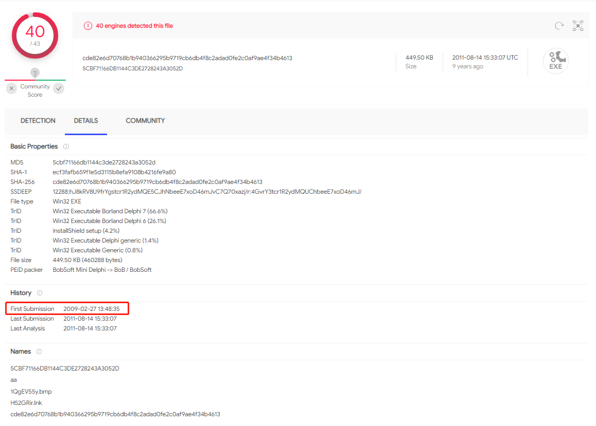Select the DETAILS tab
The height and width of the screenshot is (426, 596).
click(x=86, y=121)
